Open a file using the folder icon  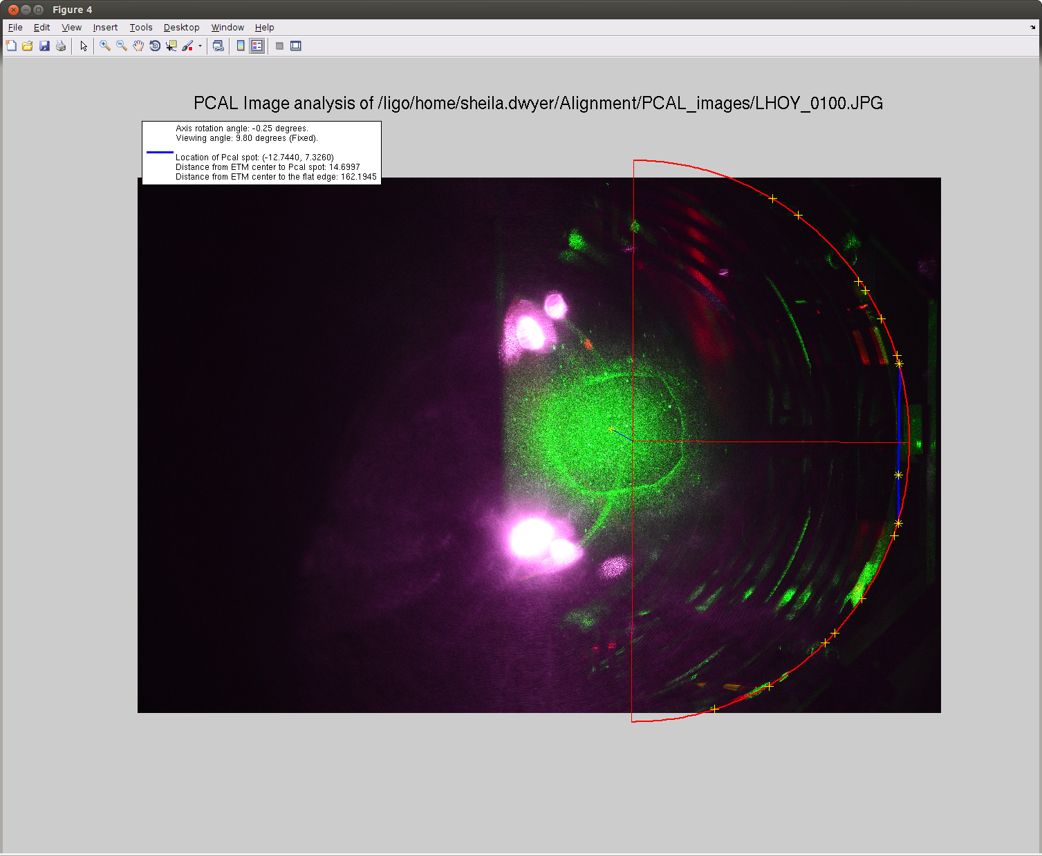pyautogui.click(x=28, y=46)
